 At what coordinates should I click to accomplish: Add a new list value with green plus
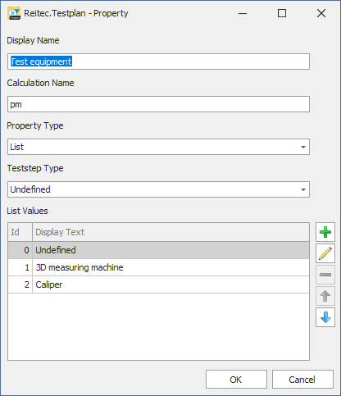click(x=325, y=232)
